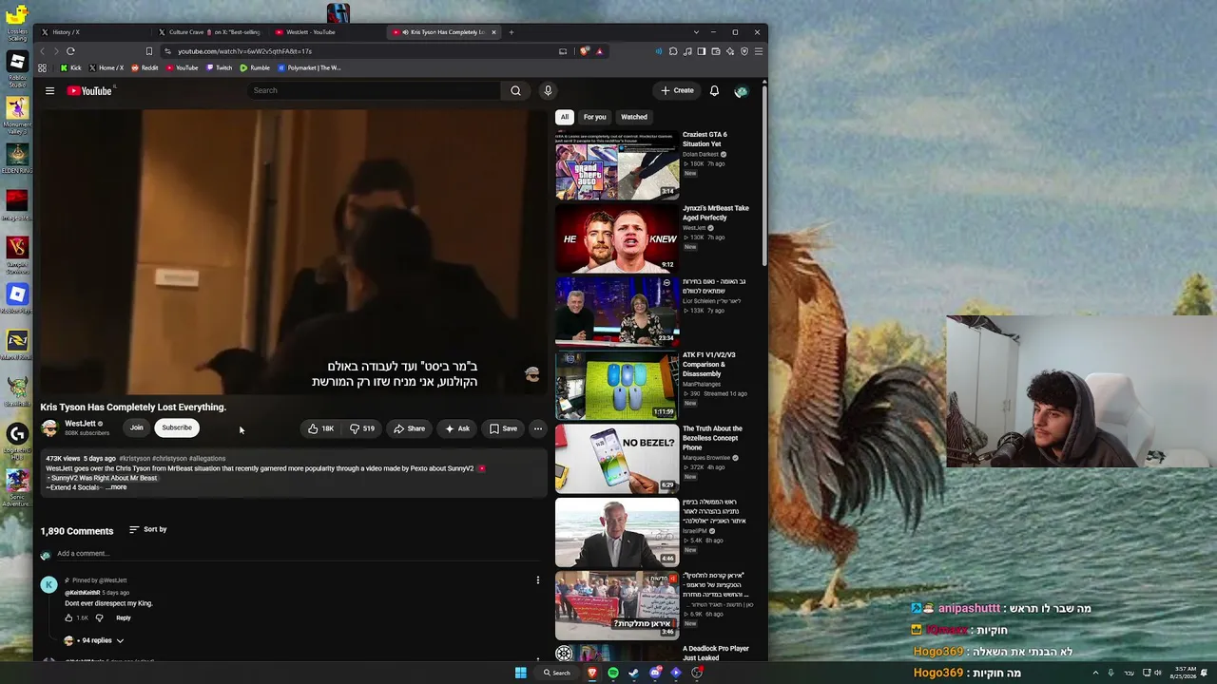Expand the 94 replies thread
1217x684 pixels.
94,640
